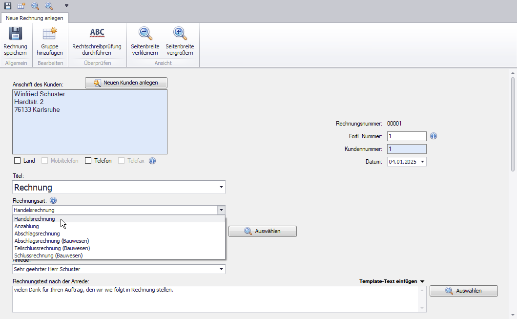Viewport: 517px width, 319px height.
Task: Increase page width with Seitenbreite vergrößern
Action: [x=180, y=41]
